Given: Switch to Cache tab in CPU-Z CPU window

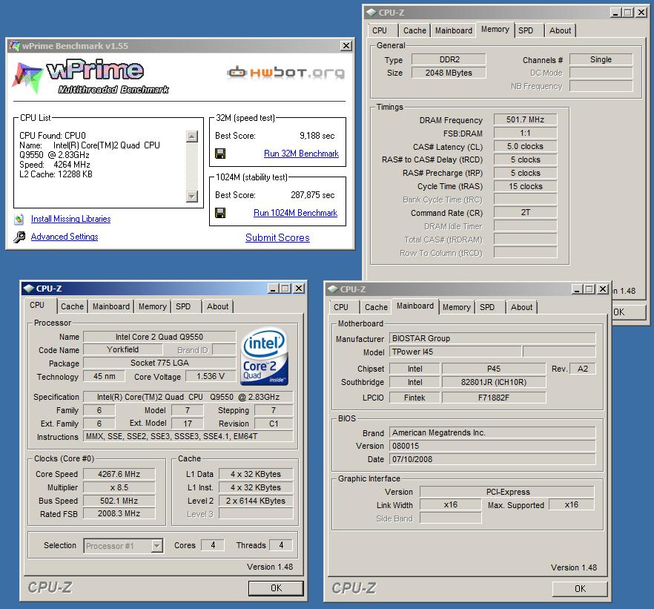Looking at the screenshot, I should click(72, 306).
